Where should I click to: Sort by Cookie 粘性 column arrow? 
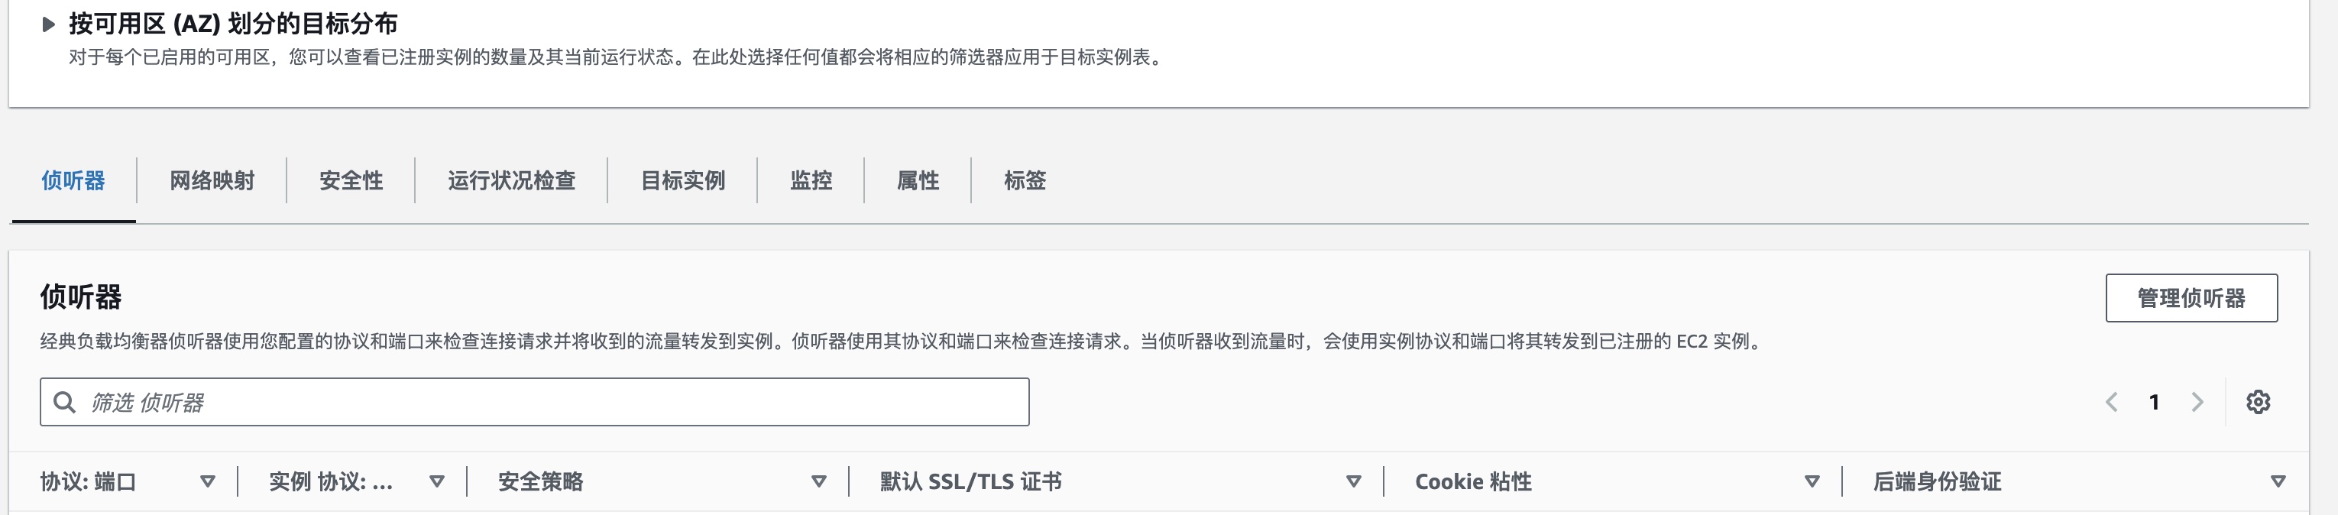[x=1812, y=481]
